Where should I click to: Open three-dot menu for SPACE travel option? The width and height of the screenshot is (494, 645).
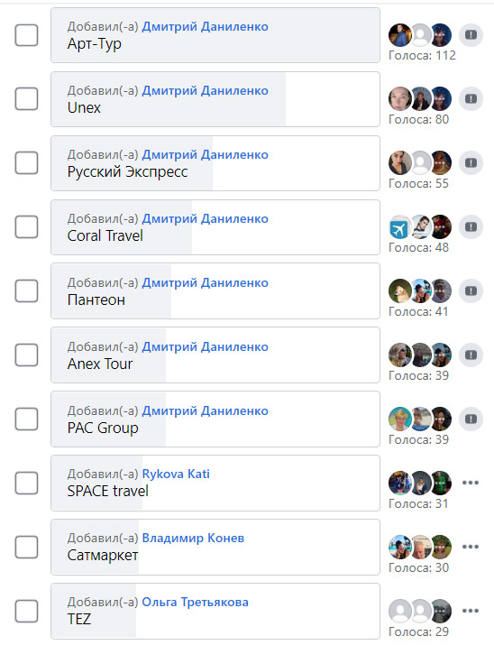tap(471, 483)
